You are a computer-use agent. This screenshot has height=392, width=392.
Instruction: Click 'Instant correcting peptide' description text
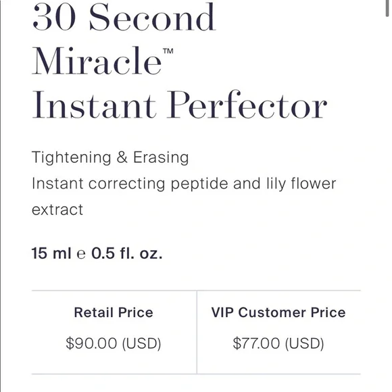click(130, 185)
